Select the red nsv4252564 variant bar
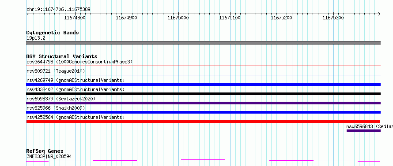Screen dimensions: 393x166 coord(203,122)
